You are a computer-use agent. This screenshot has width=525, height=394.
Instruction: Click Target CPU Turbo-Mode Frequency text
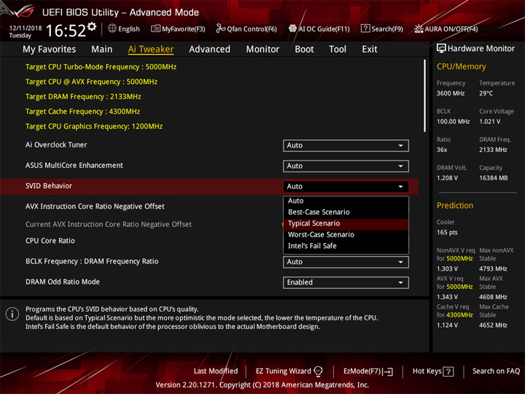[x=101, y=67]
